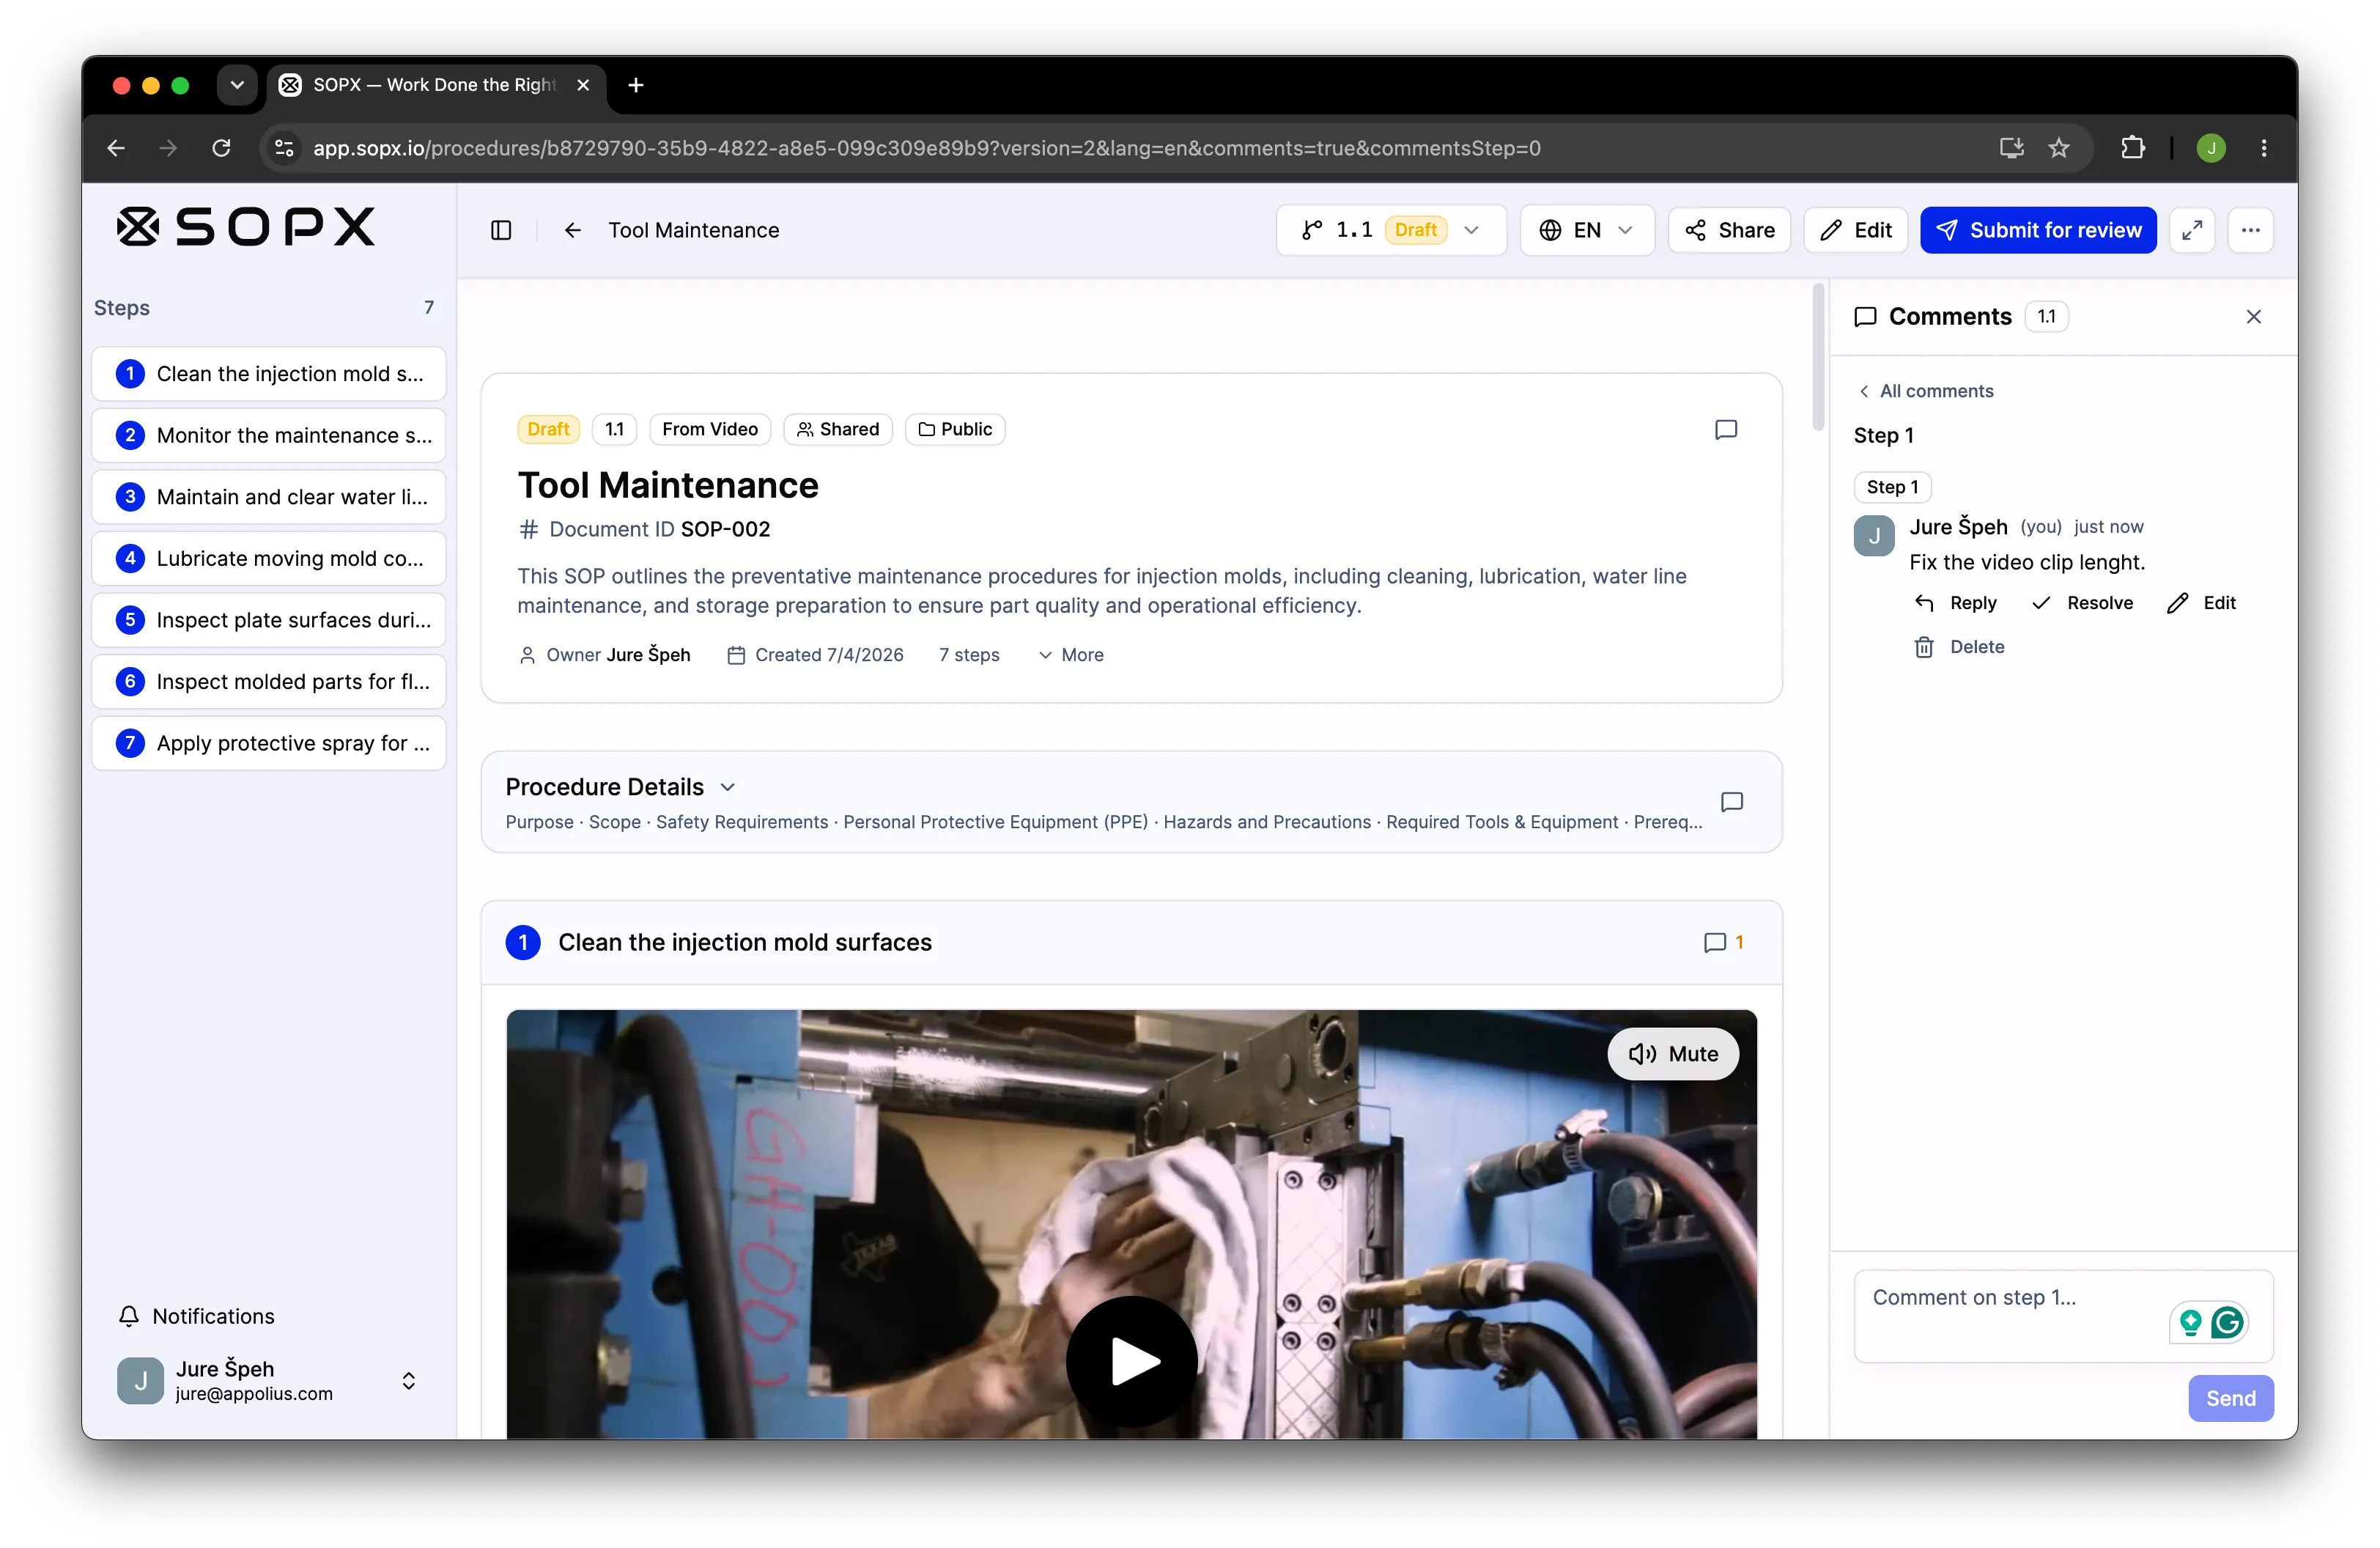The width and height of the screenshot is (2380, 1548).
Task: Close the Comments panel
Action: click(x=2253, y=316)
